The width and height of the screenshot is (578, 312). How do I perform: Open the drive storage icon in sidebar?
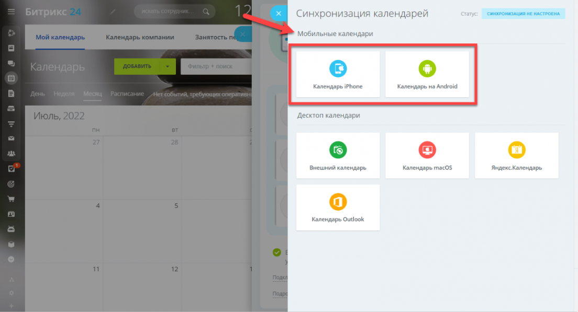(12, 109)
